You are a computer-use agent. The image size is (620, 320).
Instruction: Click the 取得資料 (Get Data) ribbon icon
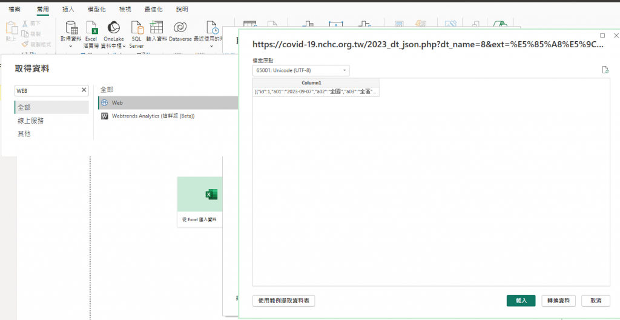pos(71,28)
